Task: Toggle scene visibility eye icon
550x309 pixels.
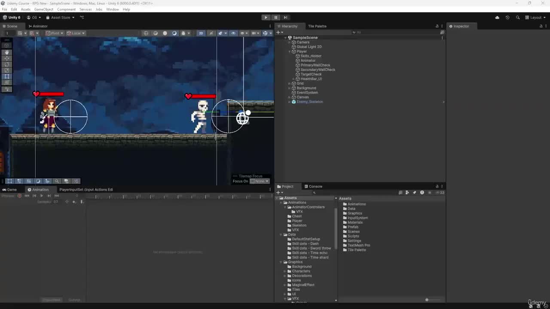Action: coord(233,33)
